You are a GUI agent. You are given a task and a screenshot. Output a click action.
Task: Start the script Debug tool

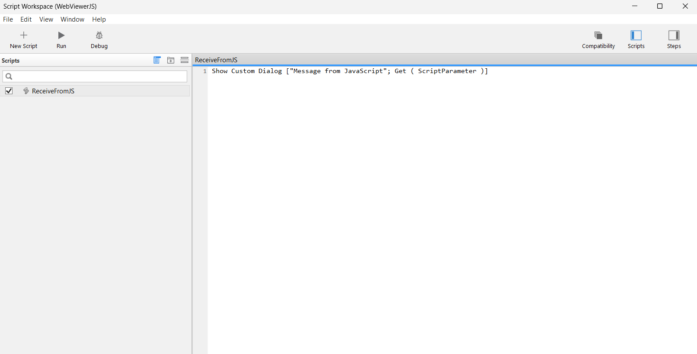(x=99, y=40)
